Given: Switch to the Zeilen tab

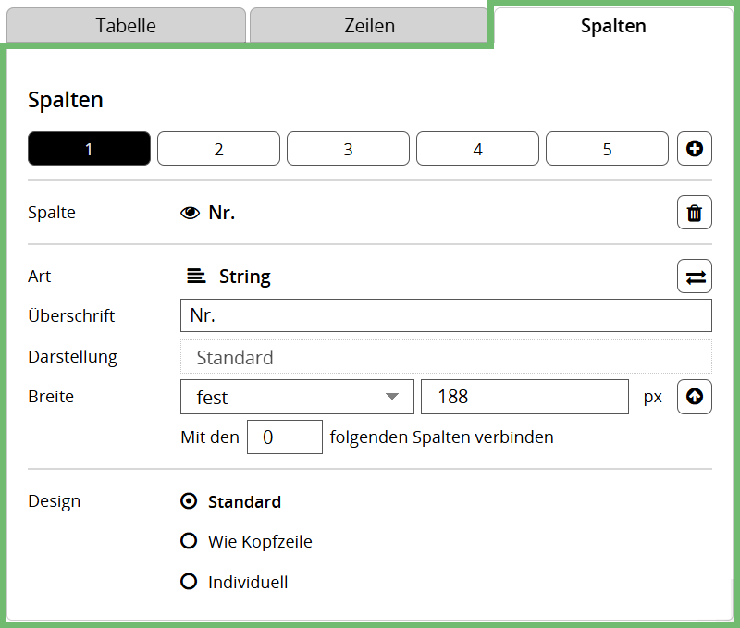Looking at the screenshot, I should coord(368,26).
